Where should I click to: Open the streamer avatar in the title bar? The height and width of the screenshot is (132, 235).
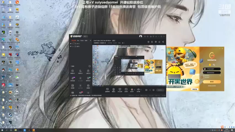coord(140,36)
